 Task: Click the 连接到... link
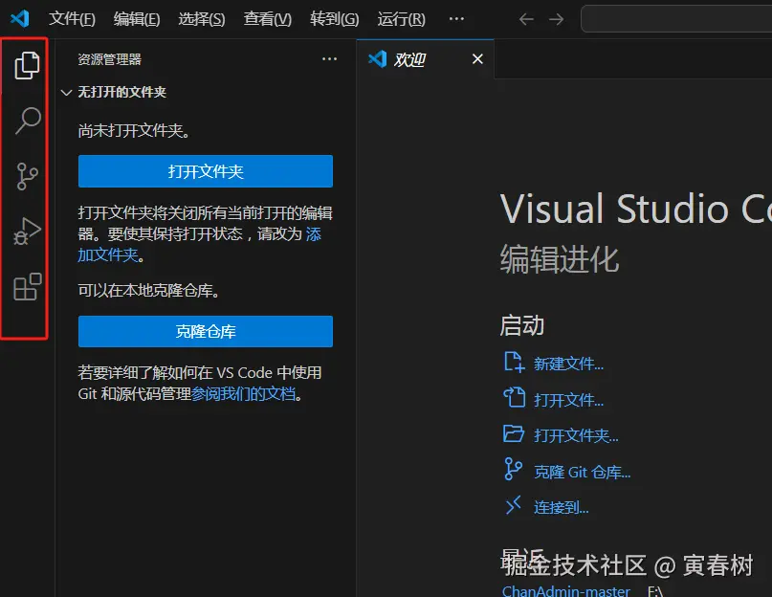tap(562, 507)
